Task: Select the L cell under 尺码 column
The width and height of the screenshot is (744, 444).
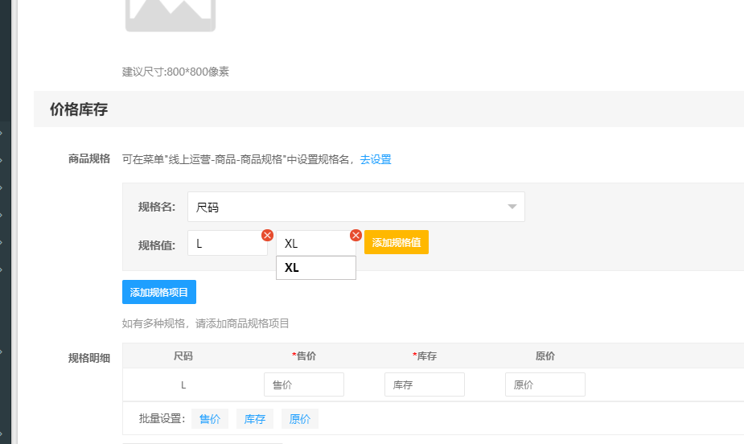Action: [x=183, y=384]
